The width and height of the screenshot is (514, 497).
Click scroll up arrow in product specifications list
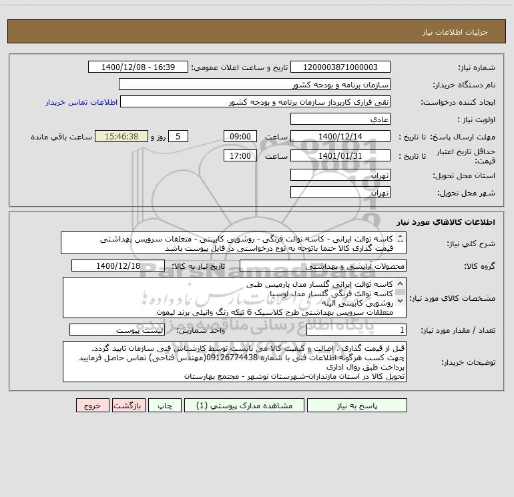(400, 284)
